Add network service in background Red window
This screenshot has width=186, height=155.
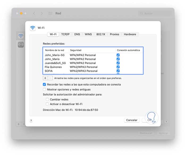tap(19, 124)
